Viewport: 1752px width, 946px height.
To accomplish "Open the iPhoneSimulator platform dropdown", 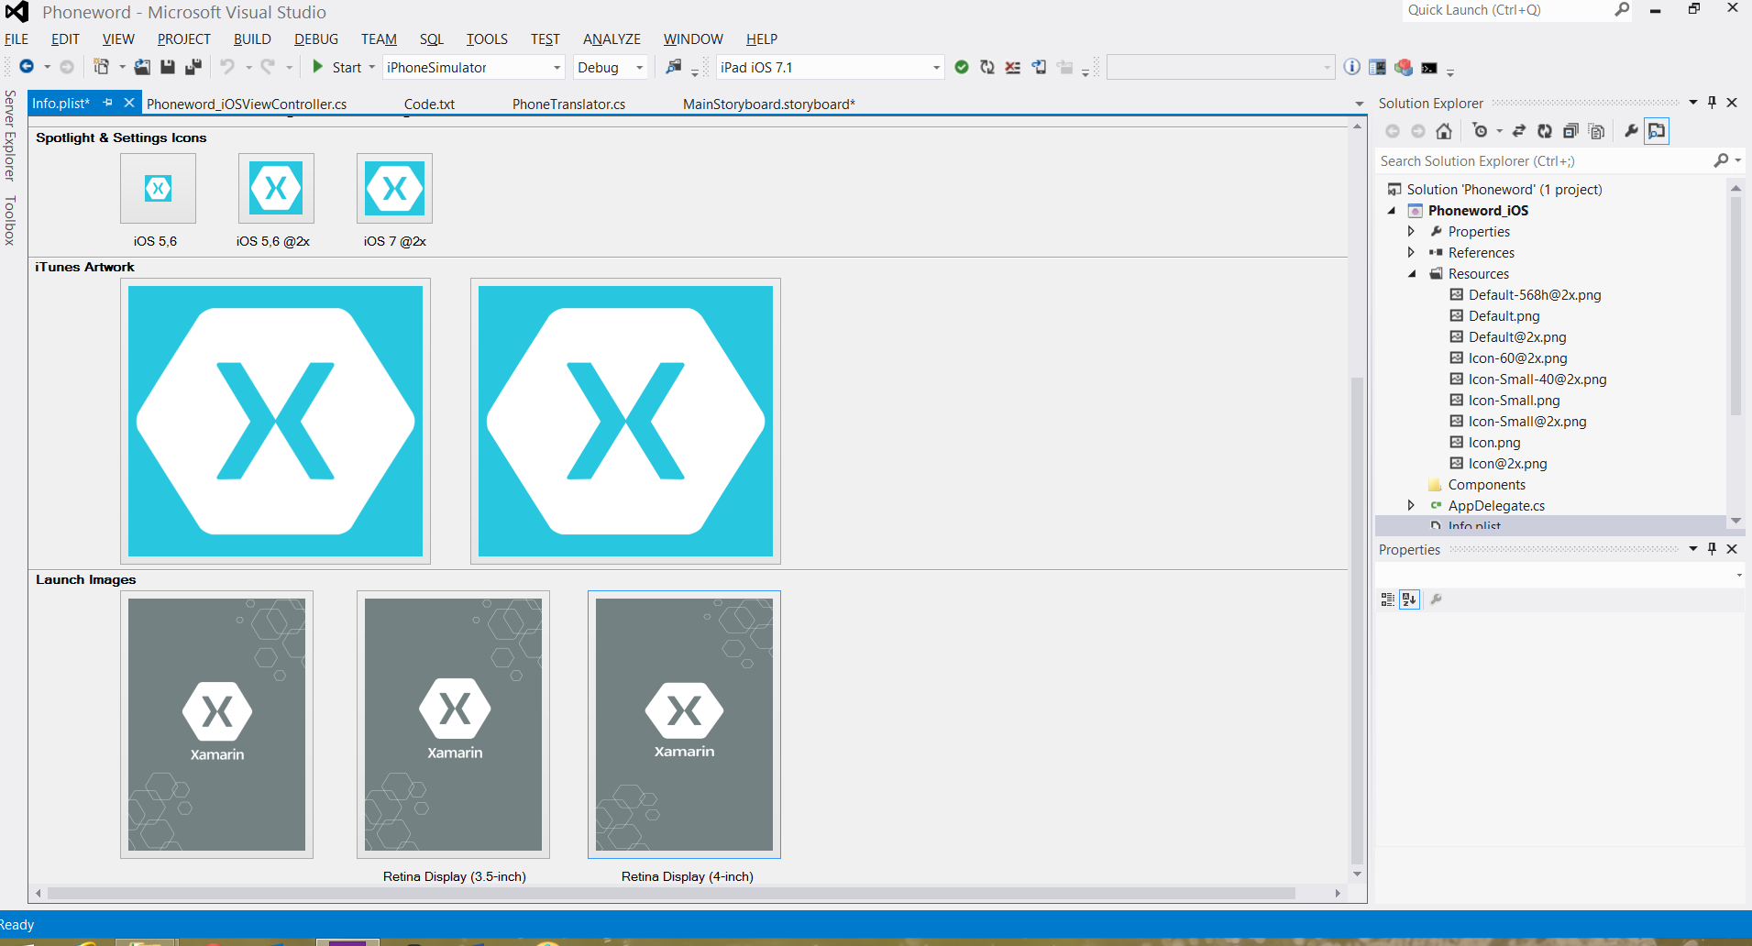I will point(472,68).
